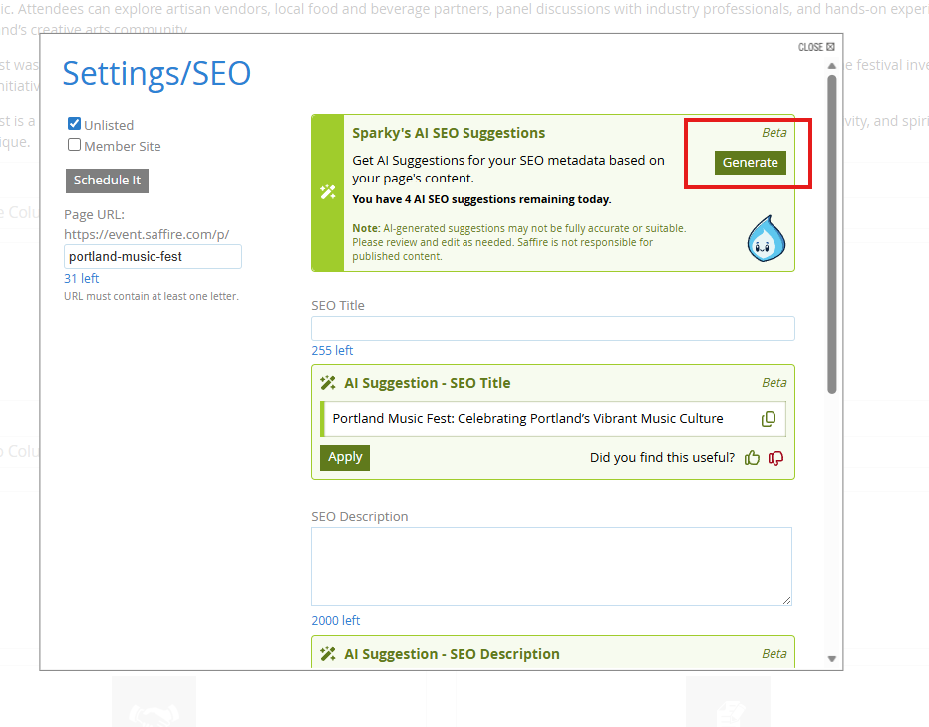Click the Sparky water drop mascot

click(x=767, y=239)
